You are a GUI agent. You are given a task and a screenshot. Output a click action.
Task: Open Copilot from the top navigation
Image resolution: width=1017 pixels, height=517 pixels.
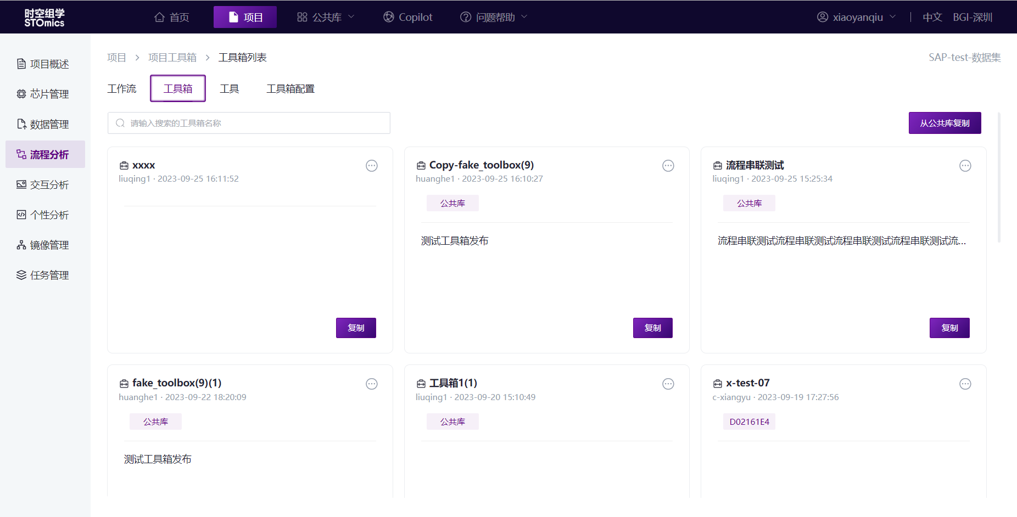tap(408, 18)
